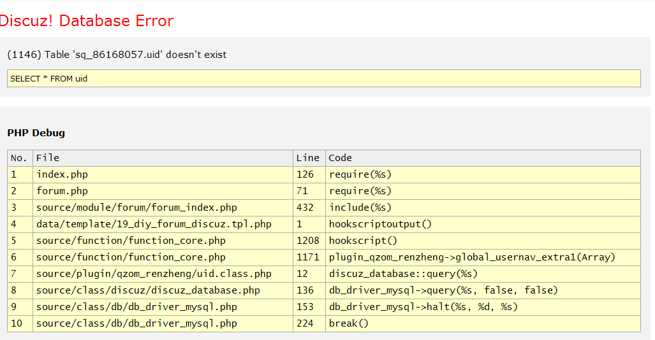Click the 'Line' column header
The width and height of the screenshot is (655, 340).
[309, 158]
